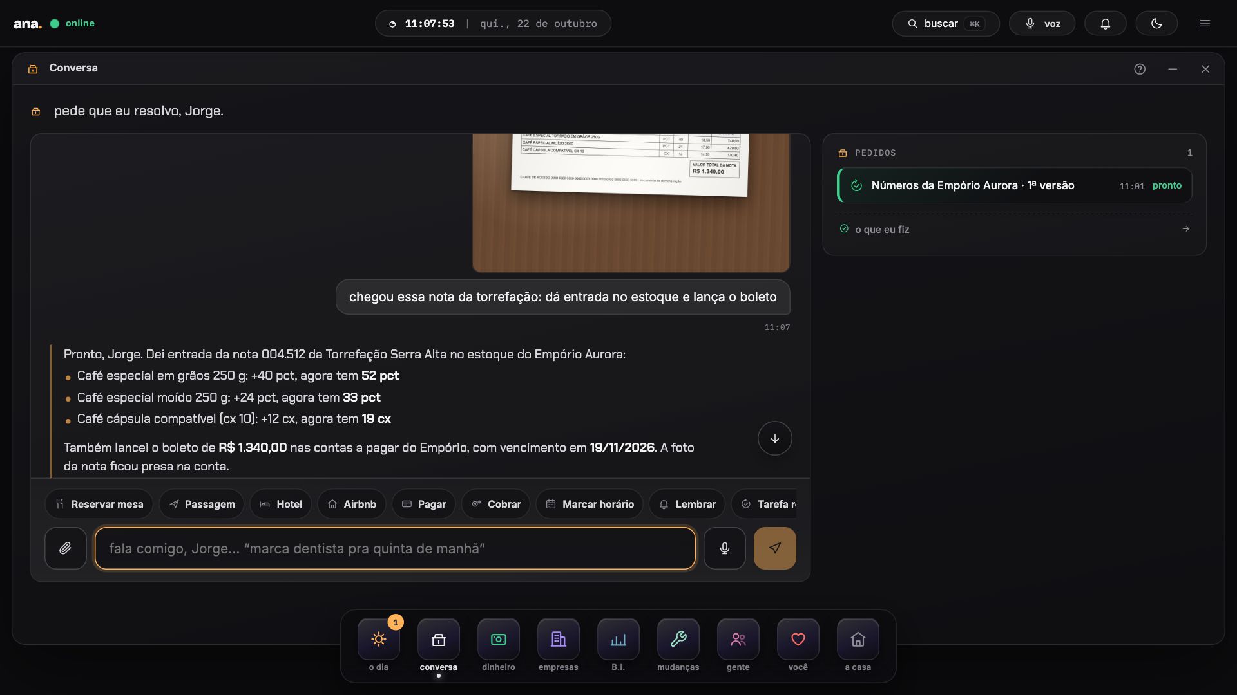1237x695 pixels.
Task: Open the mudanças dock item
Action: tap(678, 645)
